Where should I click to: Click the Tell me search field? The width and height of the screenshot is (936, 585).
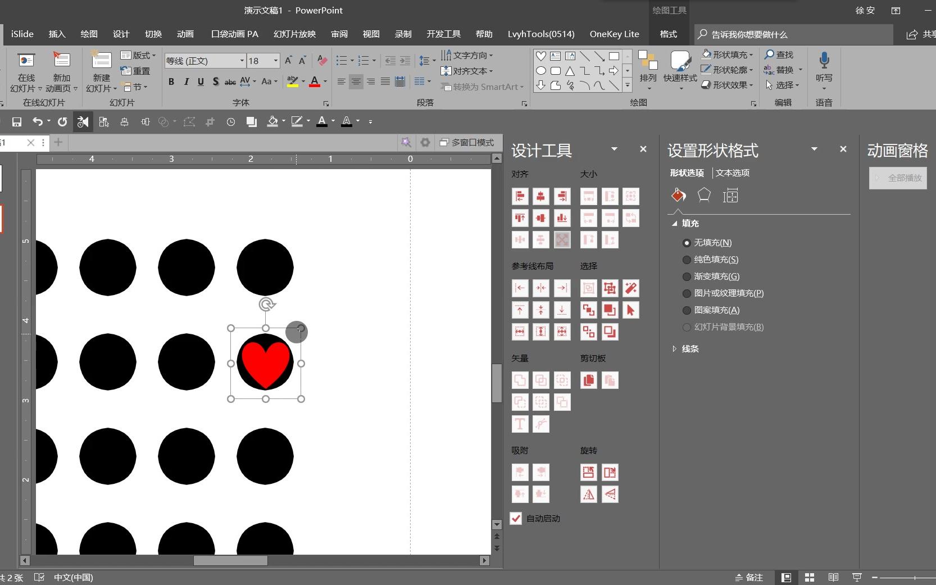point(793,34)
